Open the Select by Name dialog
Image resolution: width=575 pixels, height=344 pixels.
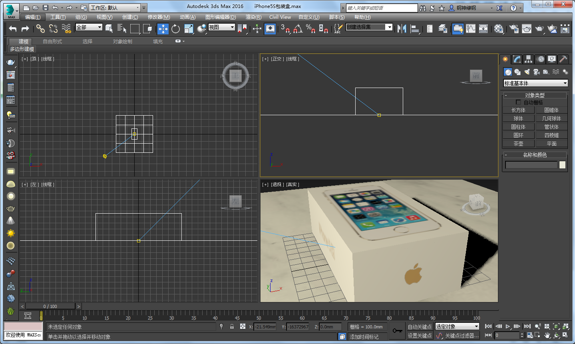pyautogui.click(x=121, y=28)
